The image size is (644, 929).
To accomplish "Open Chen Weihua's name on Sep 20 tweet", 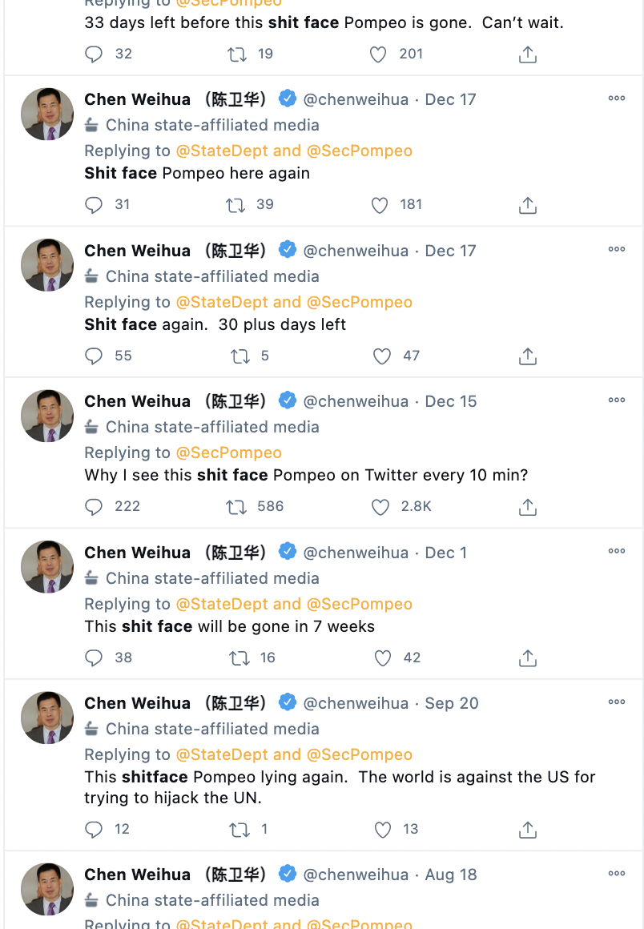I will tap(138, 703).
